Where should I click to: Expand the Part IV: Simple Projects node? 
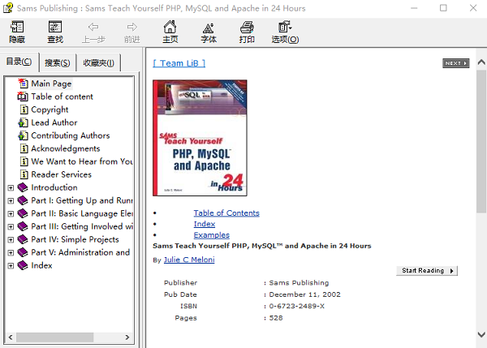click(11, 239)
